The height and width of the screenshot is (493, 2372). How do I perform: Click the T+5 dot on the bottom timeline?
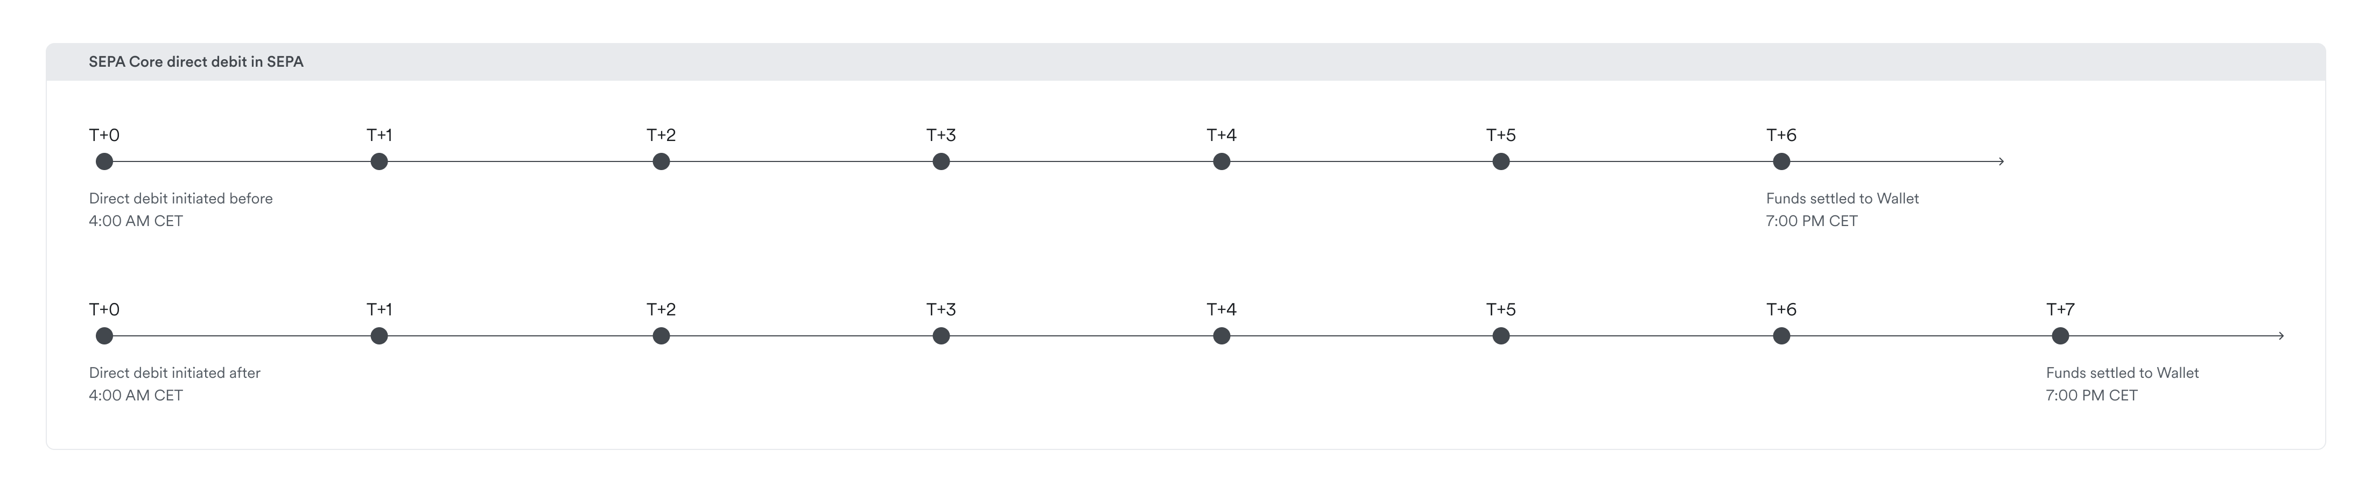click(1501, 336)
